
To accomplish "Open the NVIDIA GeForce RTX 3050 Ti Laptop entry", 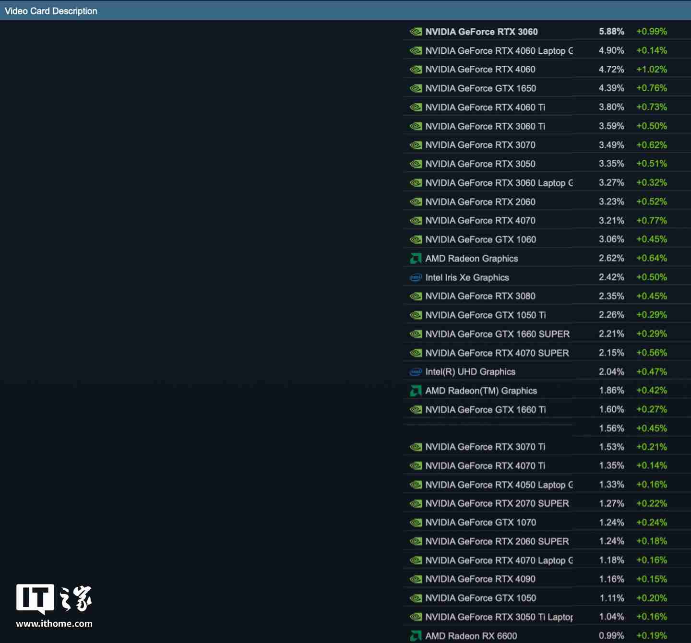I will tap(499, 617).
